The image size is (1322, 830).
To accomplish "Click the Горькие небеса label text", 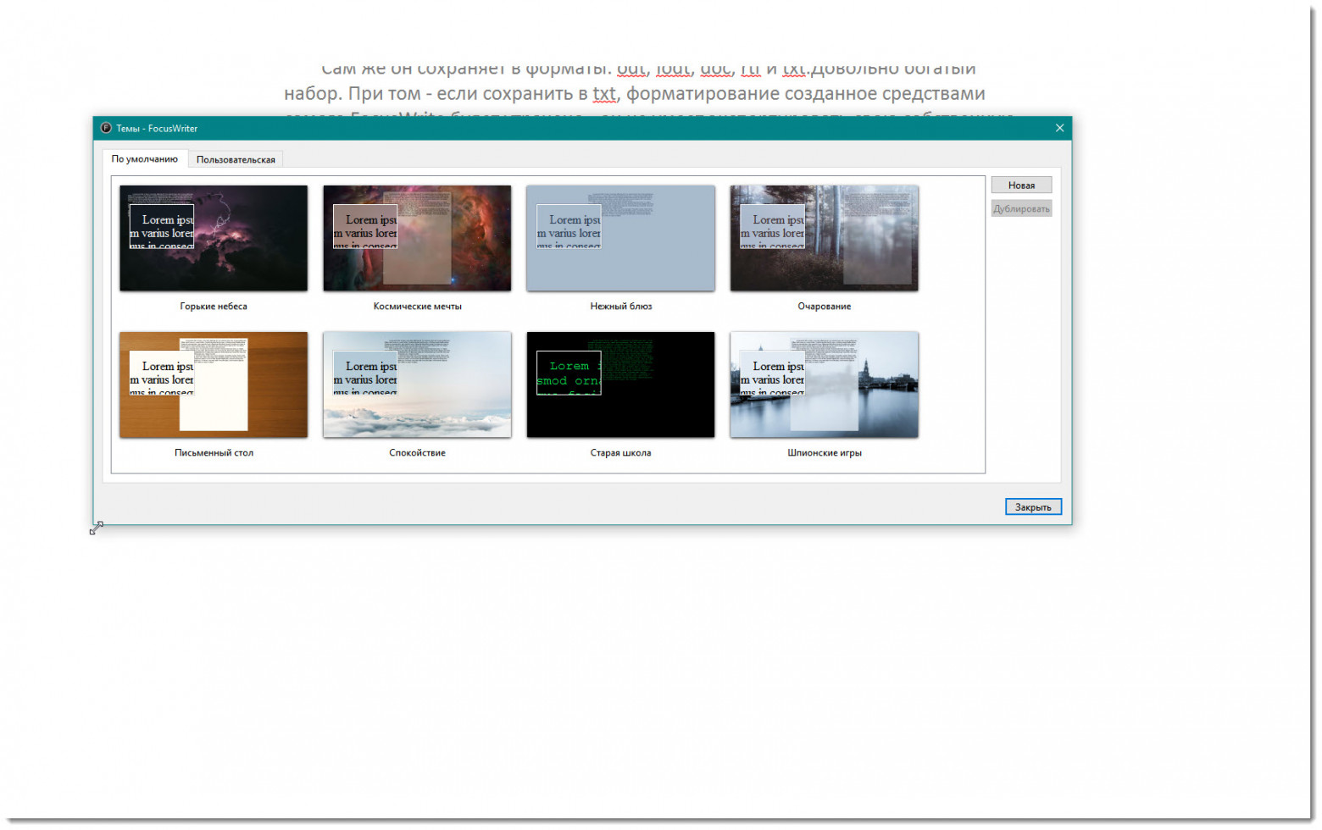I will (214, 306).
